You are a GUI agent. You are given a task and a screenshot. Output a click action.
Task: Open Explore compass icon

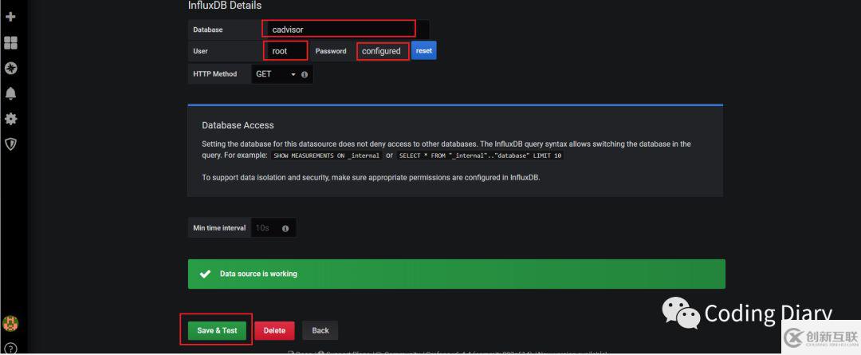pyautogui.click(x=10, y=68)
